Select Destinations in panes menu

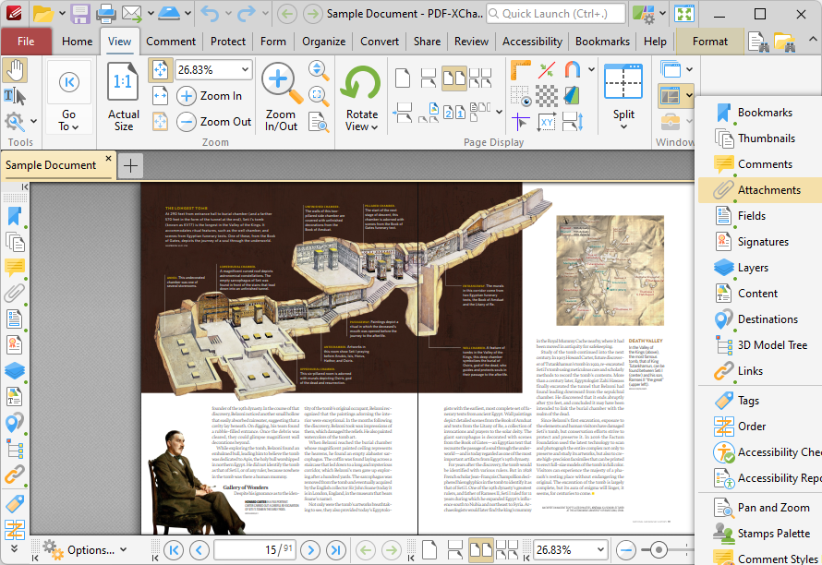click(759, 319)
